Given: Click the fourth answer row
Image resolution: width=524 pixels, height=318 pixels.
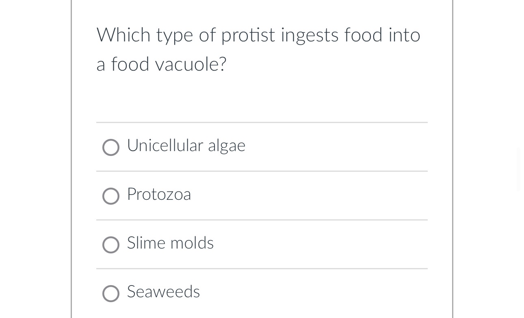Looking at the screenshot, I should tap(262, 293).
